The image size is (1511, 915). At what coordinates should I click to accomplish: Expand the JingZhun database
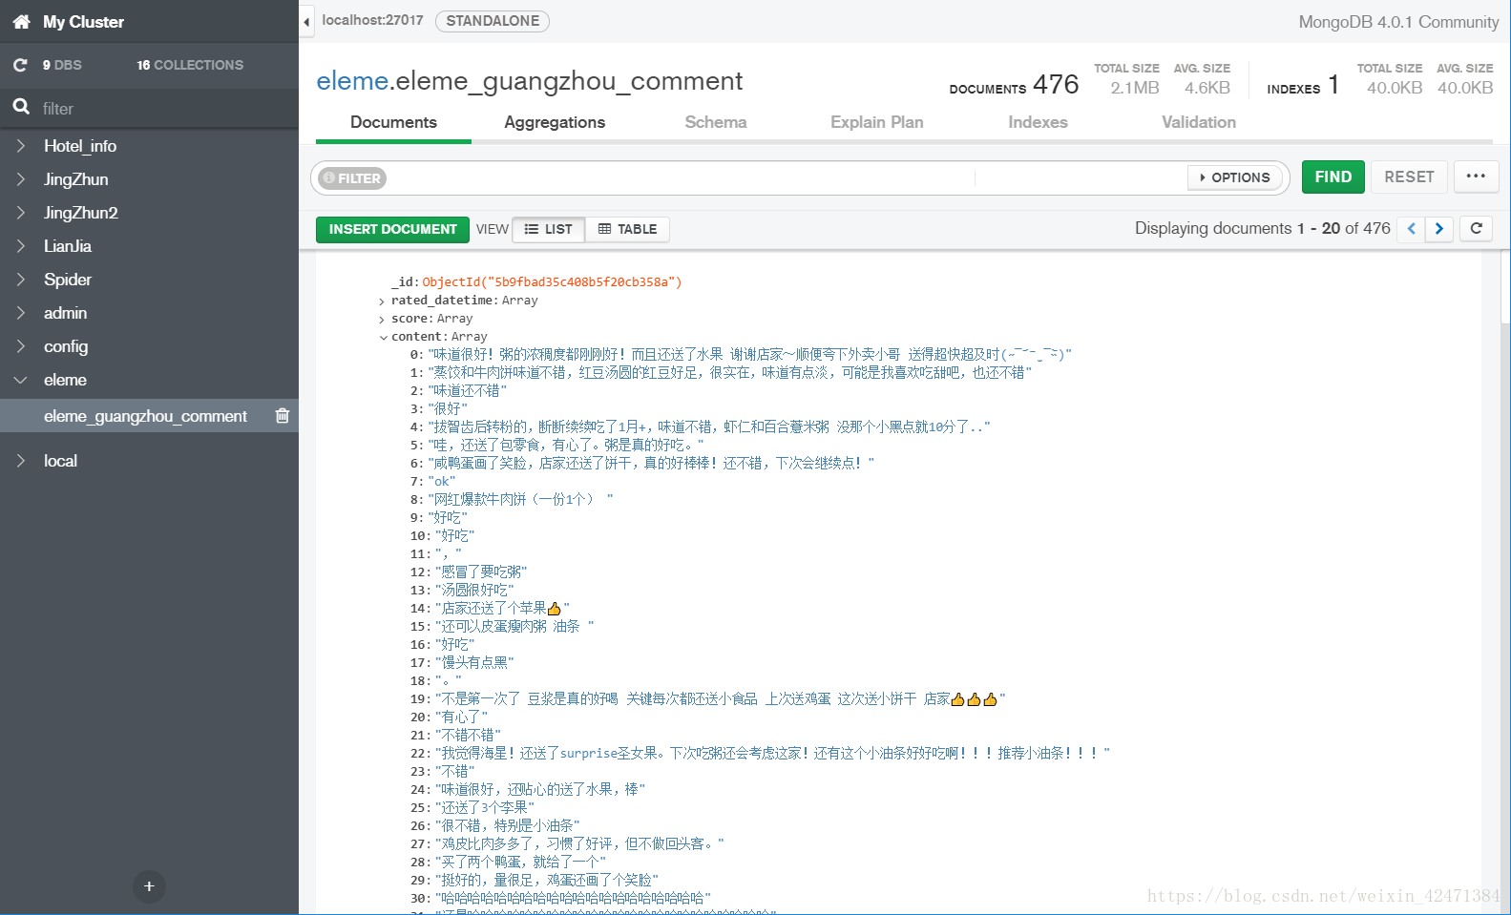[20, 179]
